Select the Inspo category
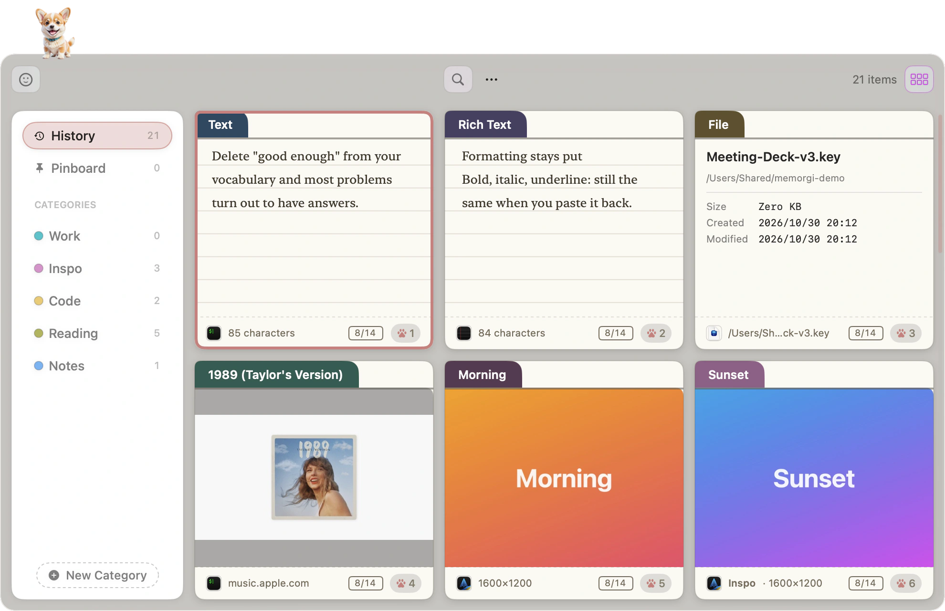The height and width of the screenshot is (611, 945). [x=97, y=268]
